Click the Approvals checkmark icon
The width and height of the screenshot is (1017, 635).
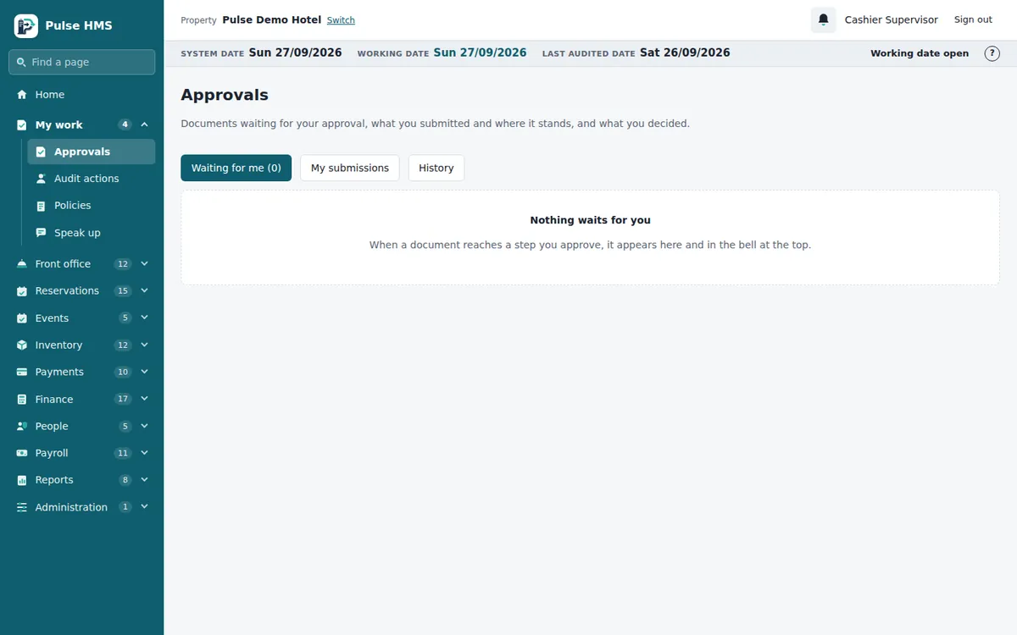[x=41, y=152]
